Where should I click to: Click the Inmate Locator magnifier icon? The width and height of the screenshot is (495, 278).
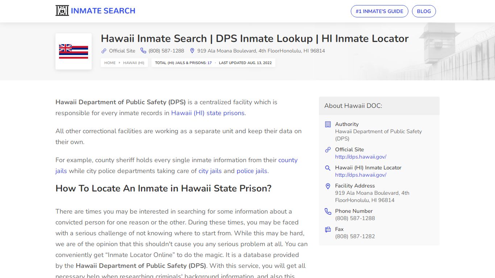(328, 168)
